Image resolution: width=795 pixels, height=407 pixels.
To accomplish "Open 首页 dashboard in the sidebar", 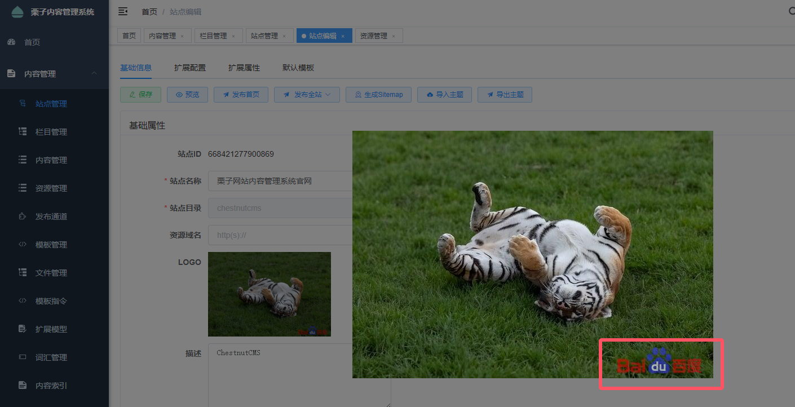I will (32, 42).
